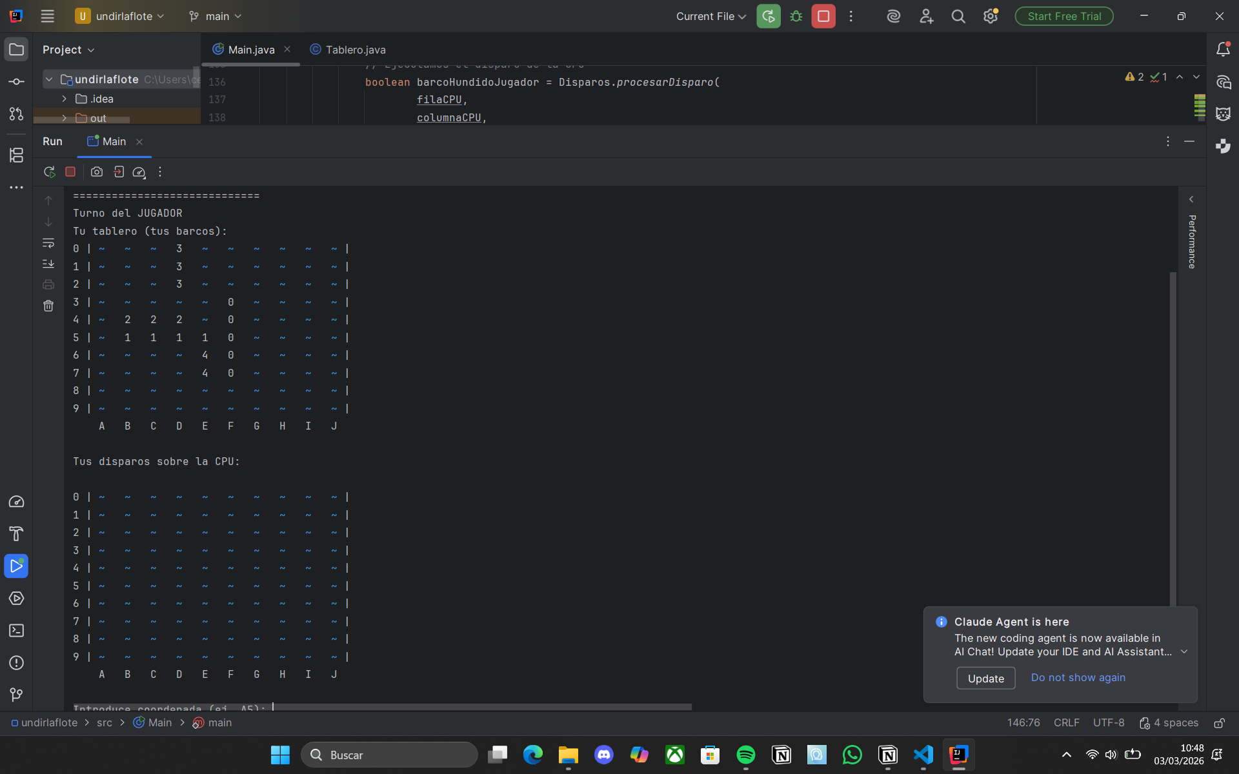Image resolution: width=1239 pixels, height=774 pixels.
Task: Click the Update button in notification
Action: tap(985, 678)
